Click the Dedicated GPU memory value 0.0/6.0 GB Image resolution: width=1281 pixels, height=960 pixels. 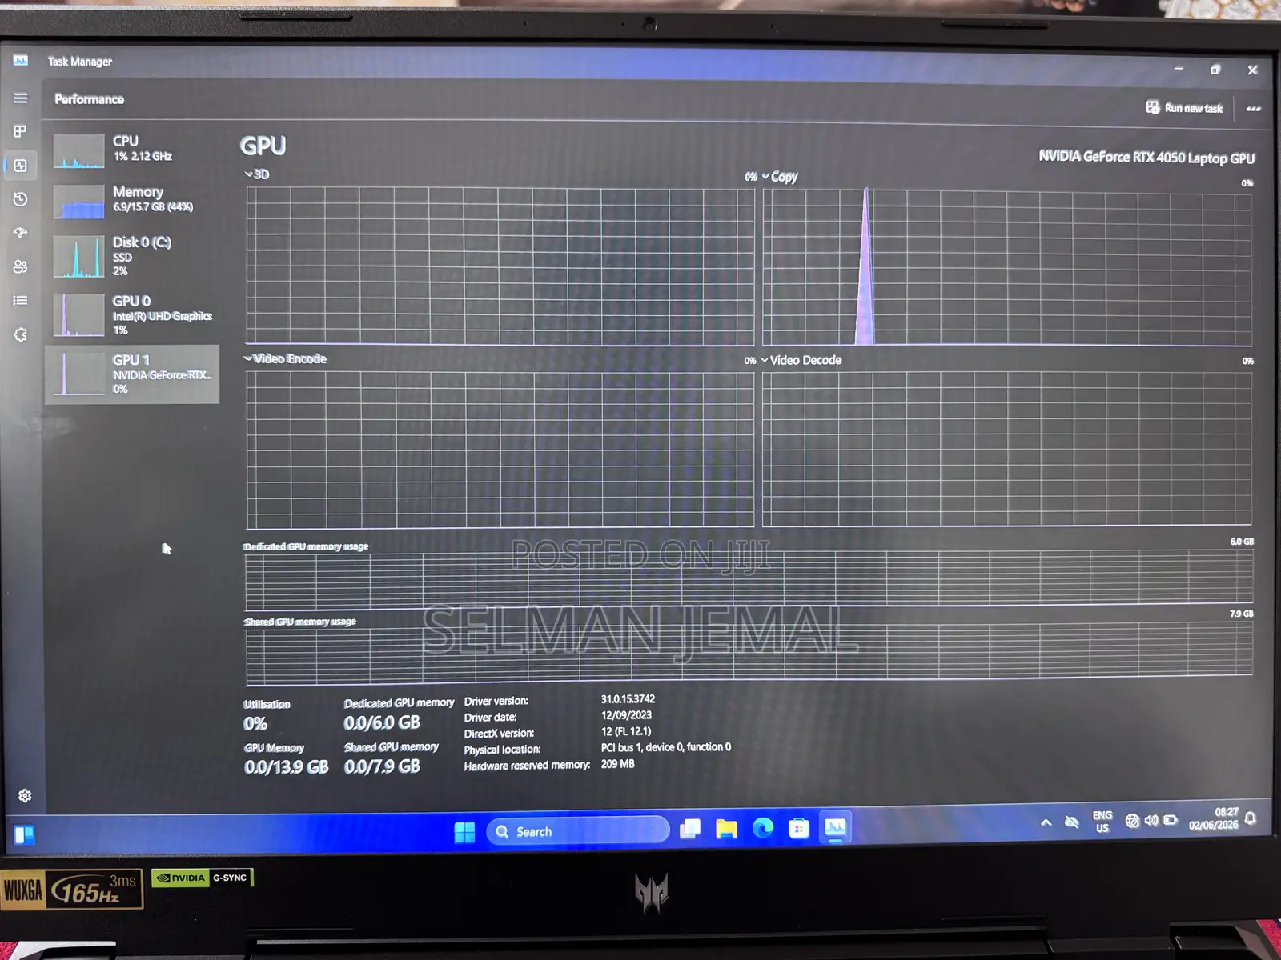tap(382, 722)
